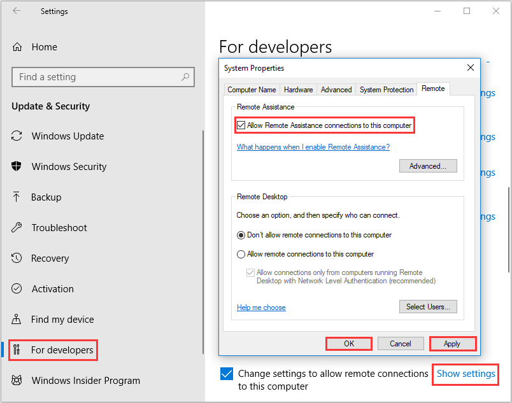Open the System Protection tab
This screenshot has height=403, width=512.
tap(387, 90)
